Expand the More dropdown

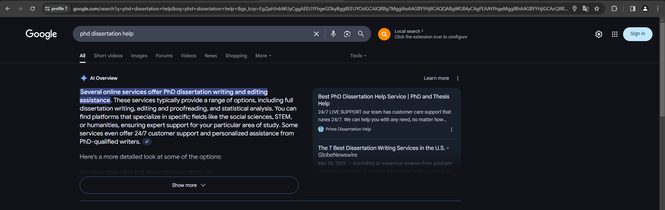click(x=263, y=56)
